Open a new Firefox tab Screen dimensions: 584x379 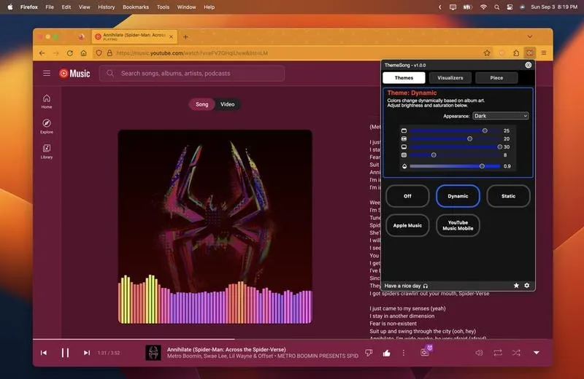185,37
